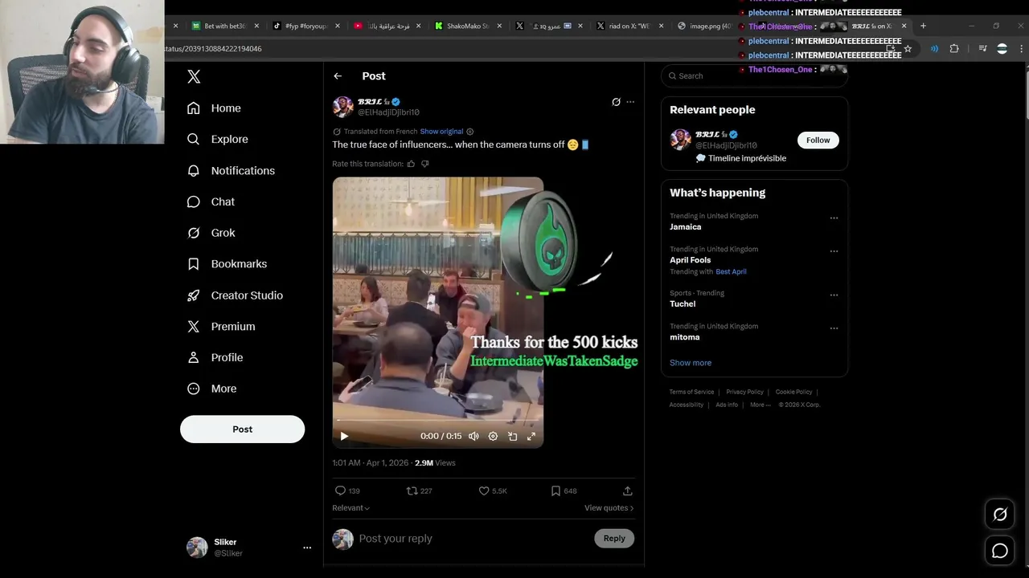Expand the video to fullscreen
The width and height of the screenshot is (1029, 578).
point(531,436)
